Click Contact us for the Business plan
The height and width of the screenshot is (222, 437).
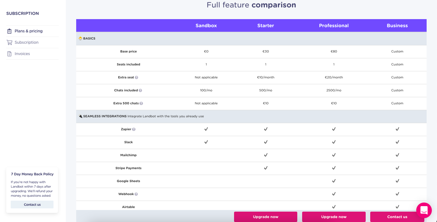pyautogui.click(x=397, y=217)
